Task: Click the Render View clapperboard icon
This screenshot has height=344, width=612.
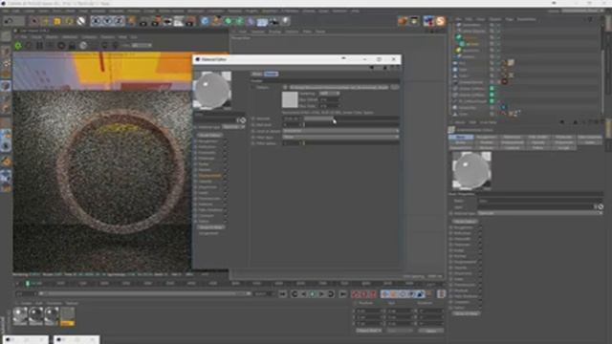Action: [143, 21]
